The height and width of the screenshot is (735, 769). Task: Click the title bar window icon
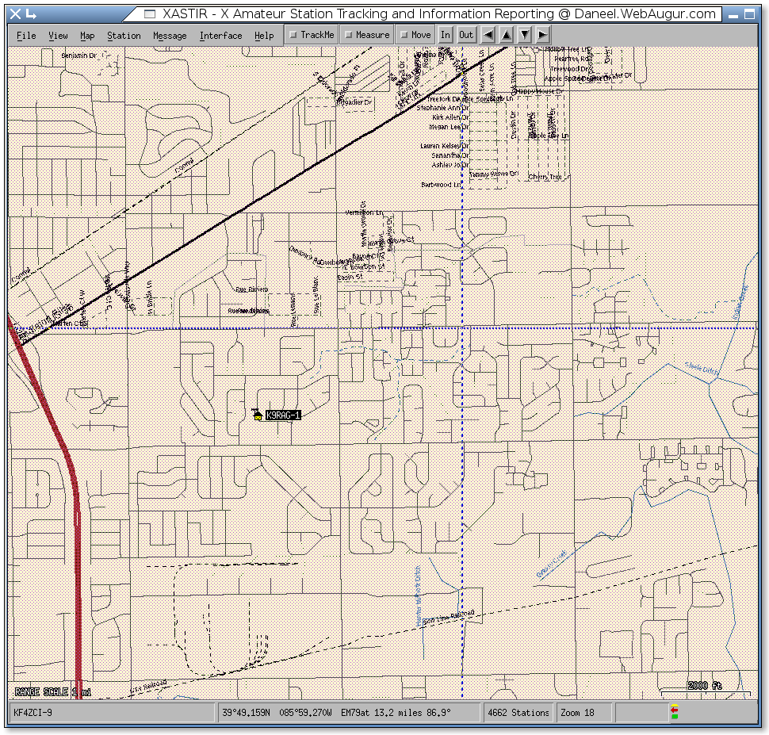point(150,13)
